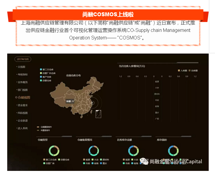Click the 在库库存金额 panel title
Viewport: 215px width, 173px height.
[x=124, y=140]
